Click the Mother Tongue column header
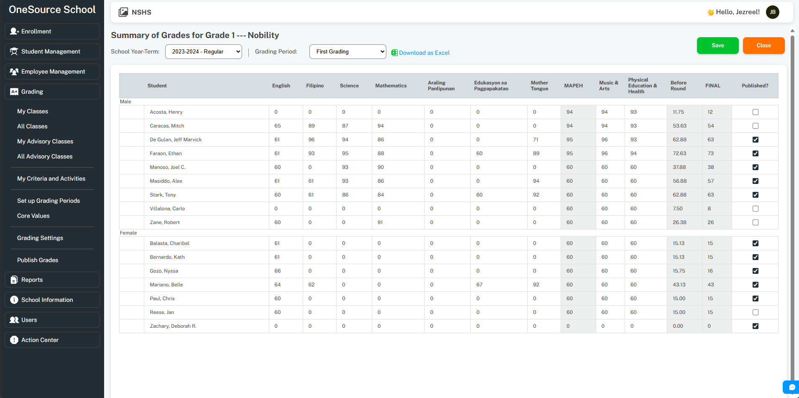The height and width of the screenshot is (398, 799). (x=539, y=86)
